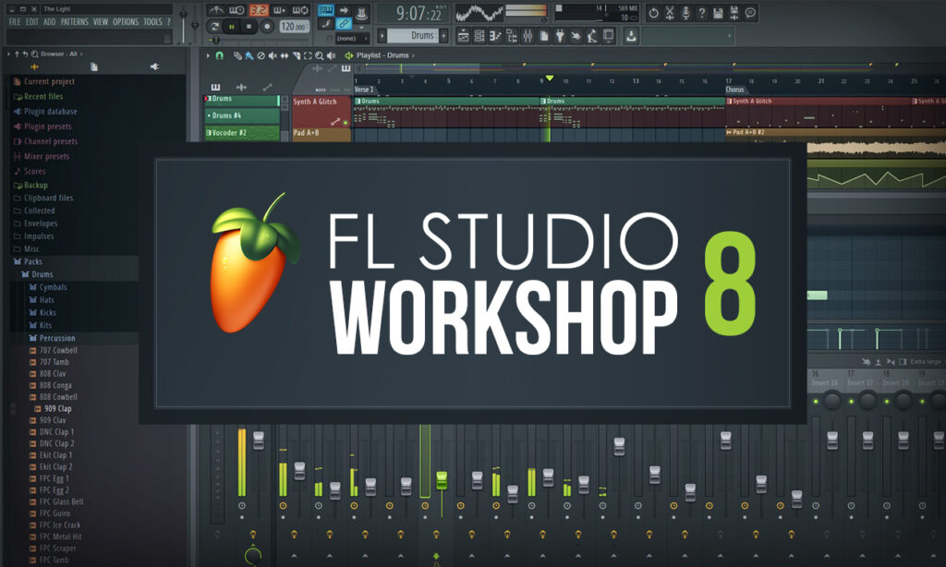Click the chat bubble icon
The height and width of the screenshot is (567, 946).
(750, 13)
